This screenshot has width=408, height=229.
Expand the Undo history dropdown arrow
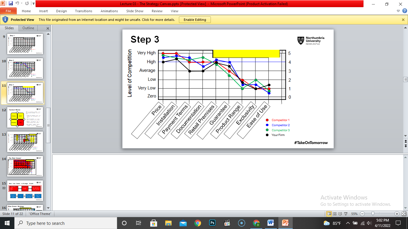point(21,3)
